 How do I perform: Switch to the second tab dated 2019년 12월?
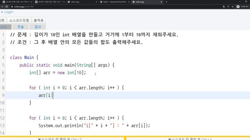[x=50, y=2]
